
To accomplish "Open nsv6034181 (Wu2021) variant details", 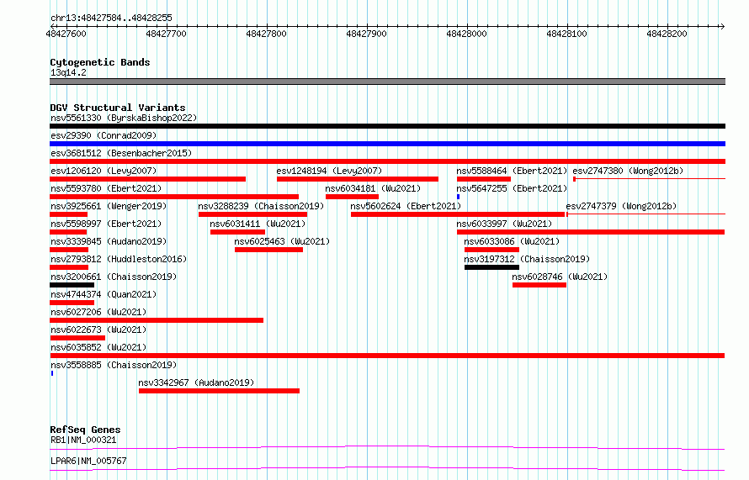I will coord(373,188).
